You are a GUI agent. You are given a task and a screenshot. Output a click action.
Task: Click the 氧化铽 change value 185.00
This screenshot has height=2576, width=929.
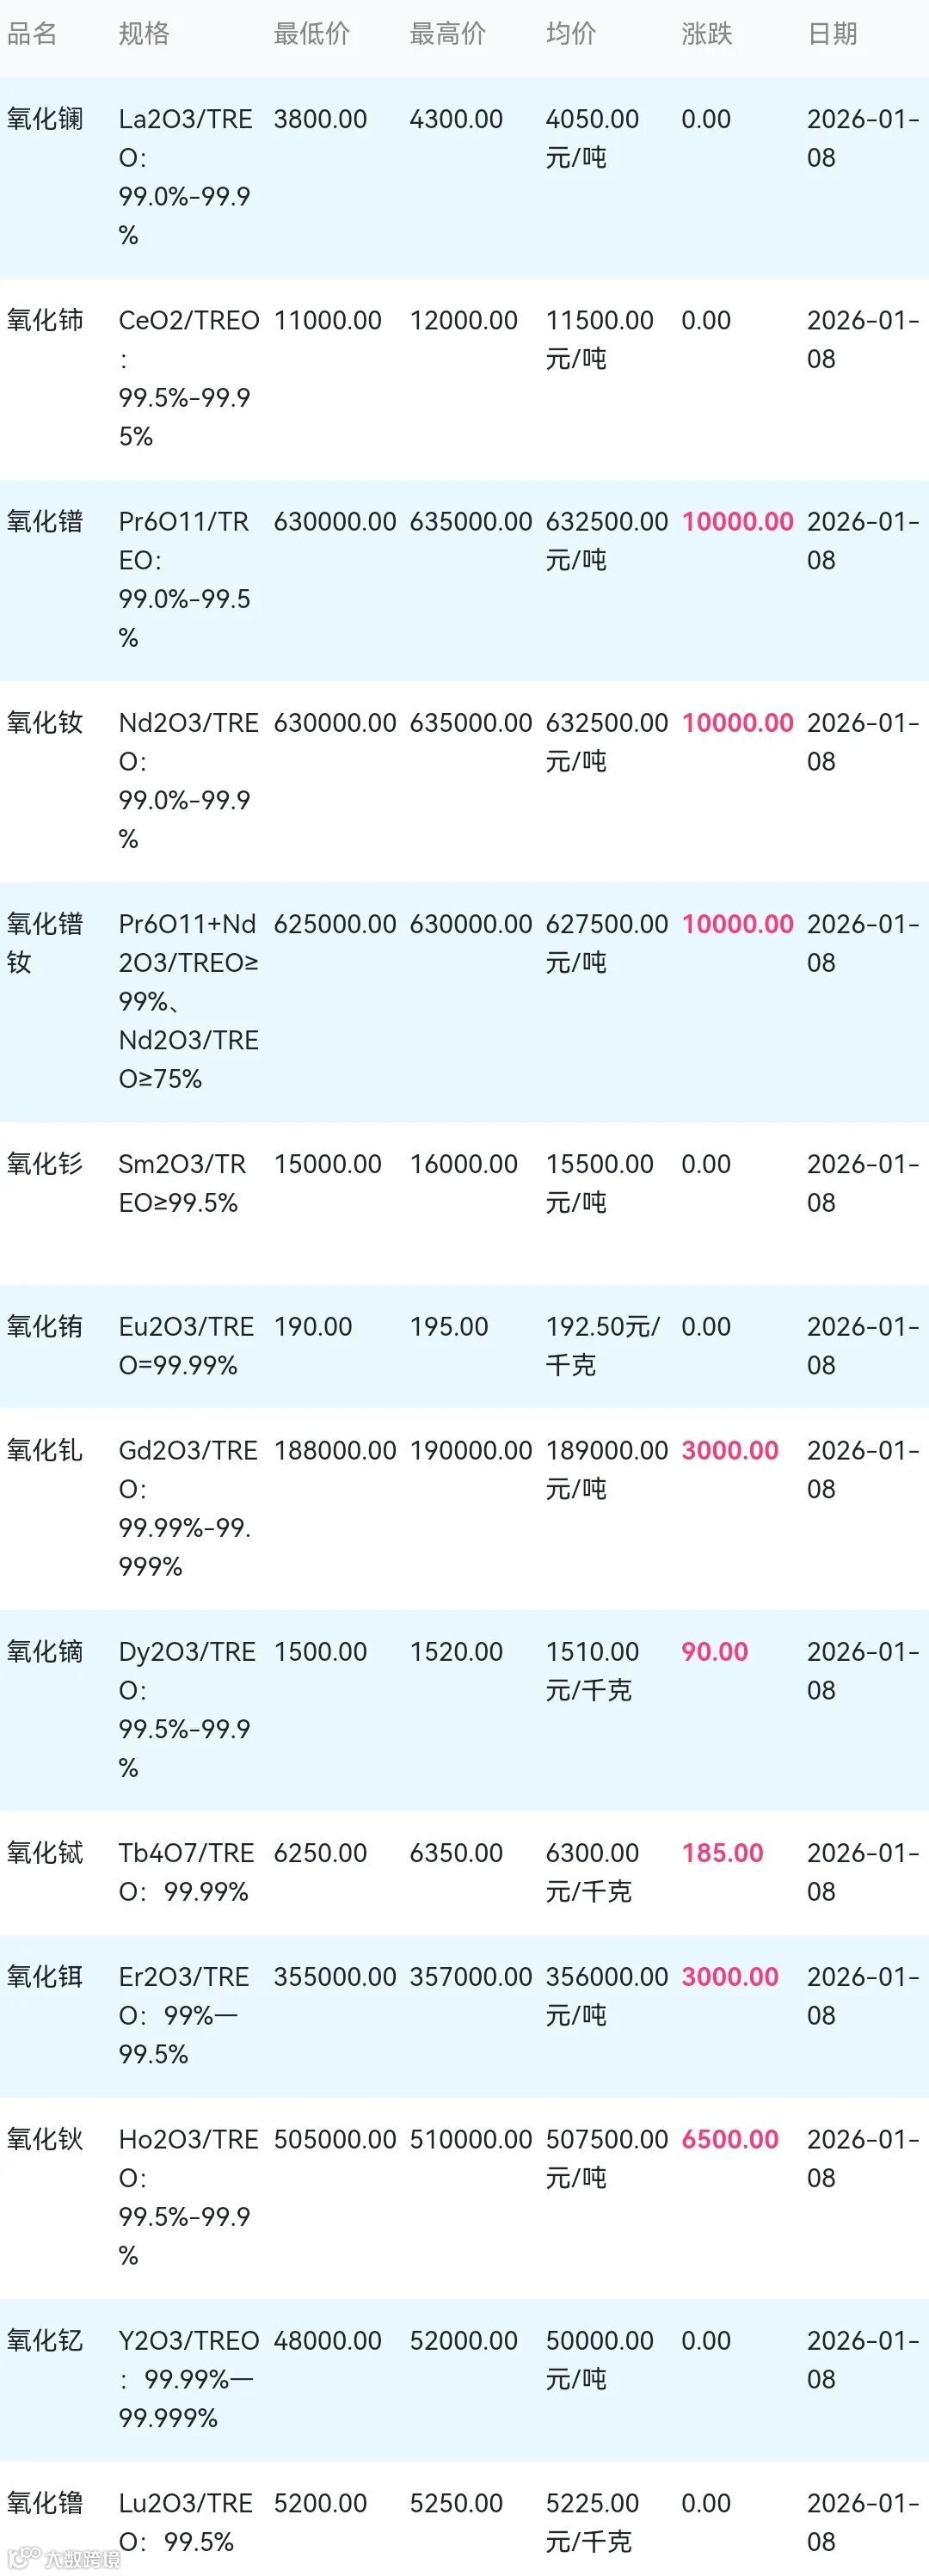point(722,1852)
